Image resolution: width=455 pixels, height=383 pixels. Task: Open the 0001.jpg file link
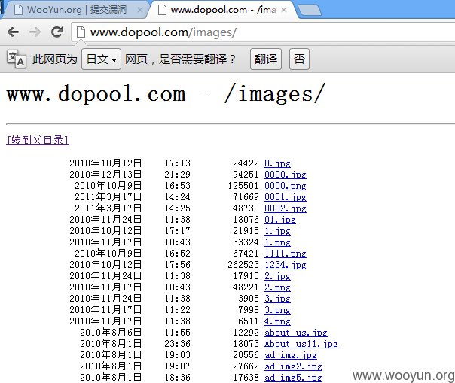(x=286, y=197)
